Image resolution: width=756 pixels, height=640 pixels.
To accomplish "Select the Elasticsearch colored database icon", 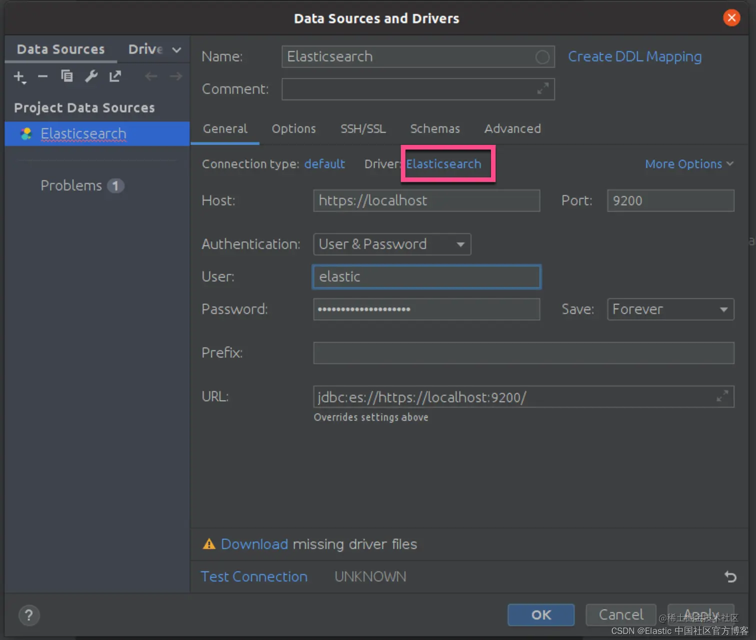I will [25, 133].
